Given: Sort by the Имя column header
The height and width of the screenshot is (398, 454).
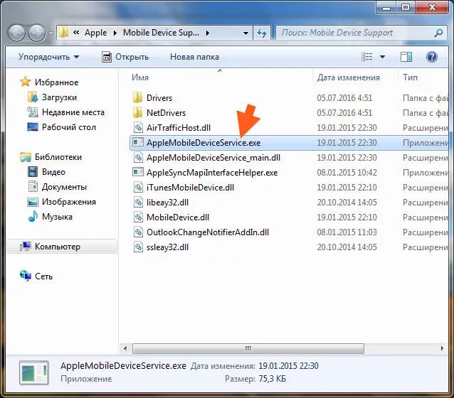Looking at the screenshot, I should [140, 77].
